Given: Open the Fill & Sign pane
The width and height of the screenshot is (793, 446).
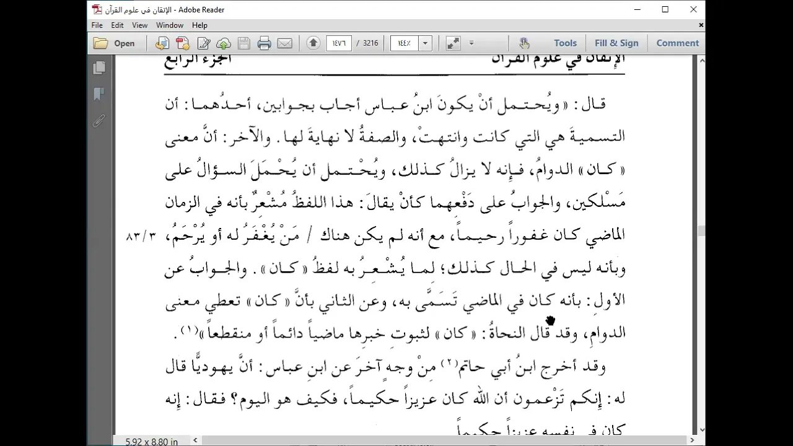Looking at the screenshot, I should click(x=616, y=43).
